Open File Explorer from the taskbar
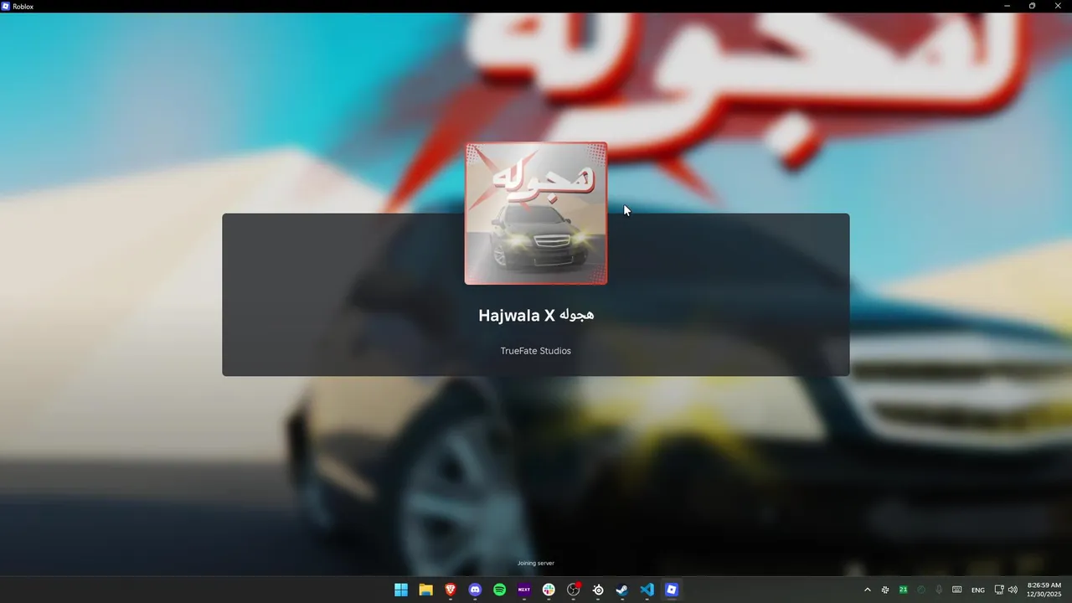Screen dimensions: 1072x603 [425, 590]
